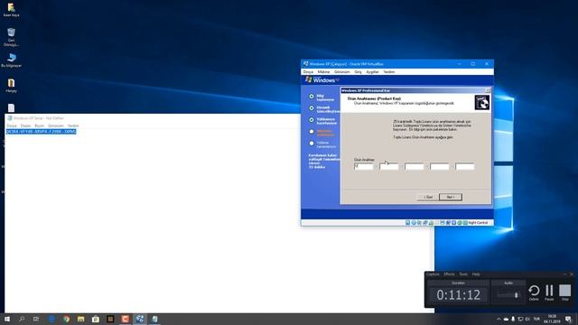Open Yardım menu in Notepad window
Image resolution: width=578 pixels, height=325 pixels.
tap(73, 125)
